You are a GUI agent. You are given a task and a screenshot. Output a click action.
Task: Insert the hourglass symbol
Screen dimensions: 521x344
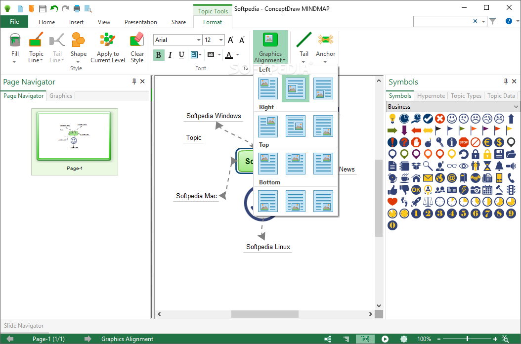(487, 166)
